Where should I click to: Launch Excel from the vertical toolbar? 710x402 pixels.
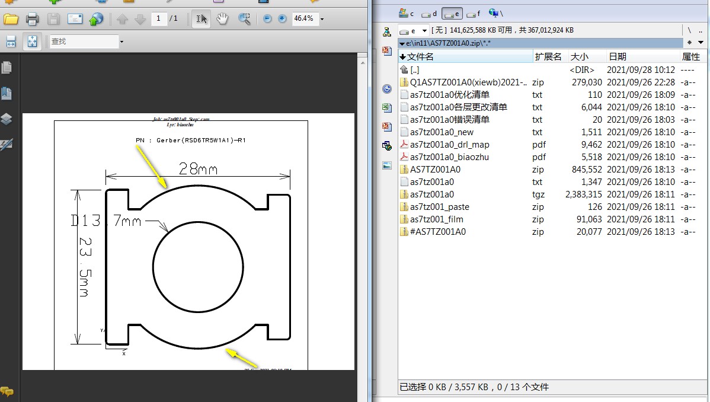(x=387, y=108)
